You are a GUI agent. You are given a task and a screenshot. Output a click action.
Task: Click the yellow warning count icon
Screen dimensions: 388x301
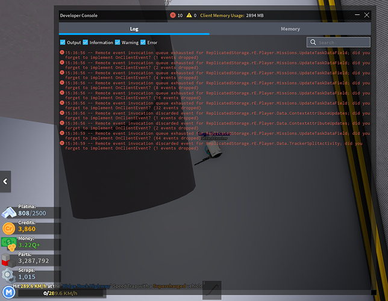[x=189, y=15]
